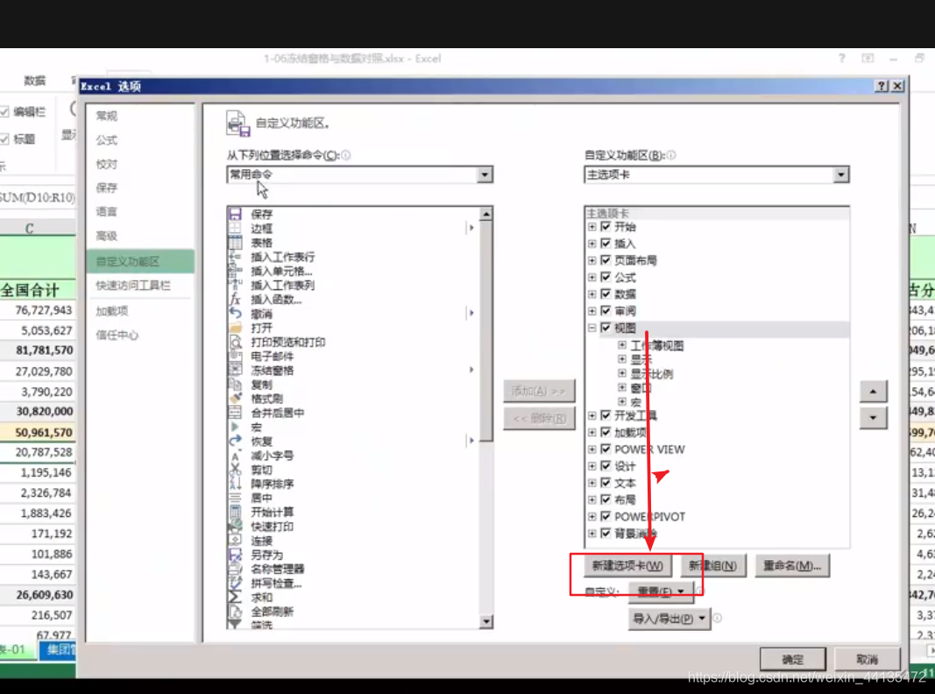Expand the 开始 tree node
Image resolution: width=935 pixels, height=694 pixels.
[591, 227]
